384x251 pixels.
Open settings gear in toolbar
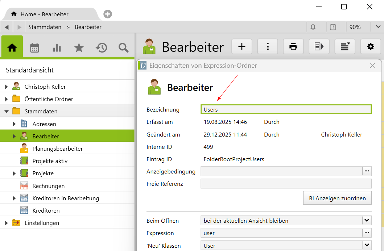click(370, 46)
